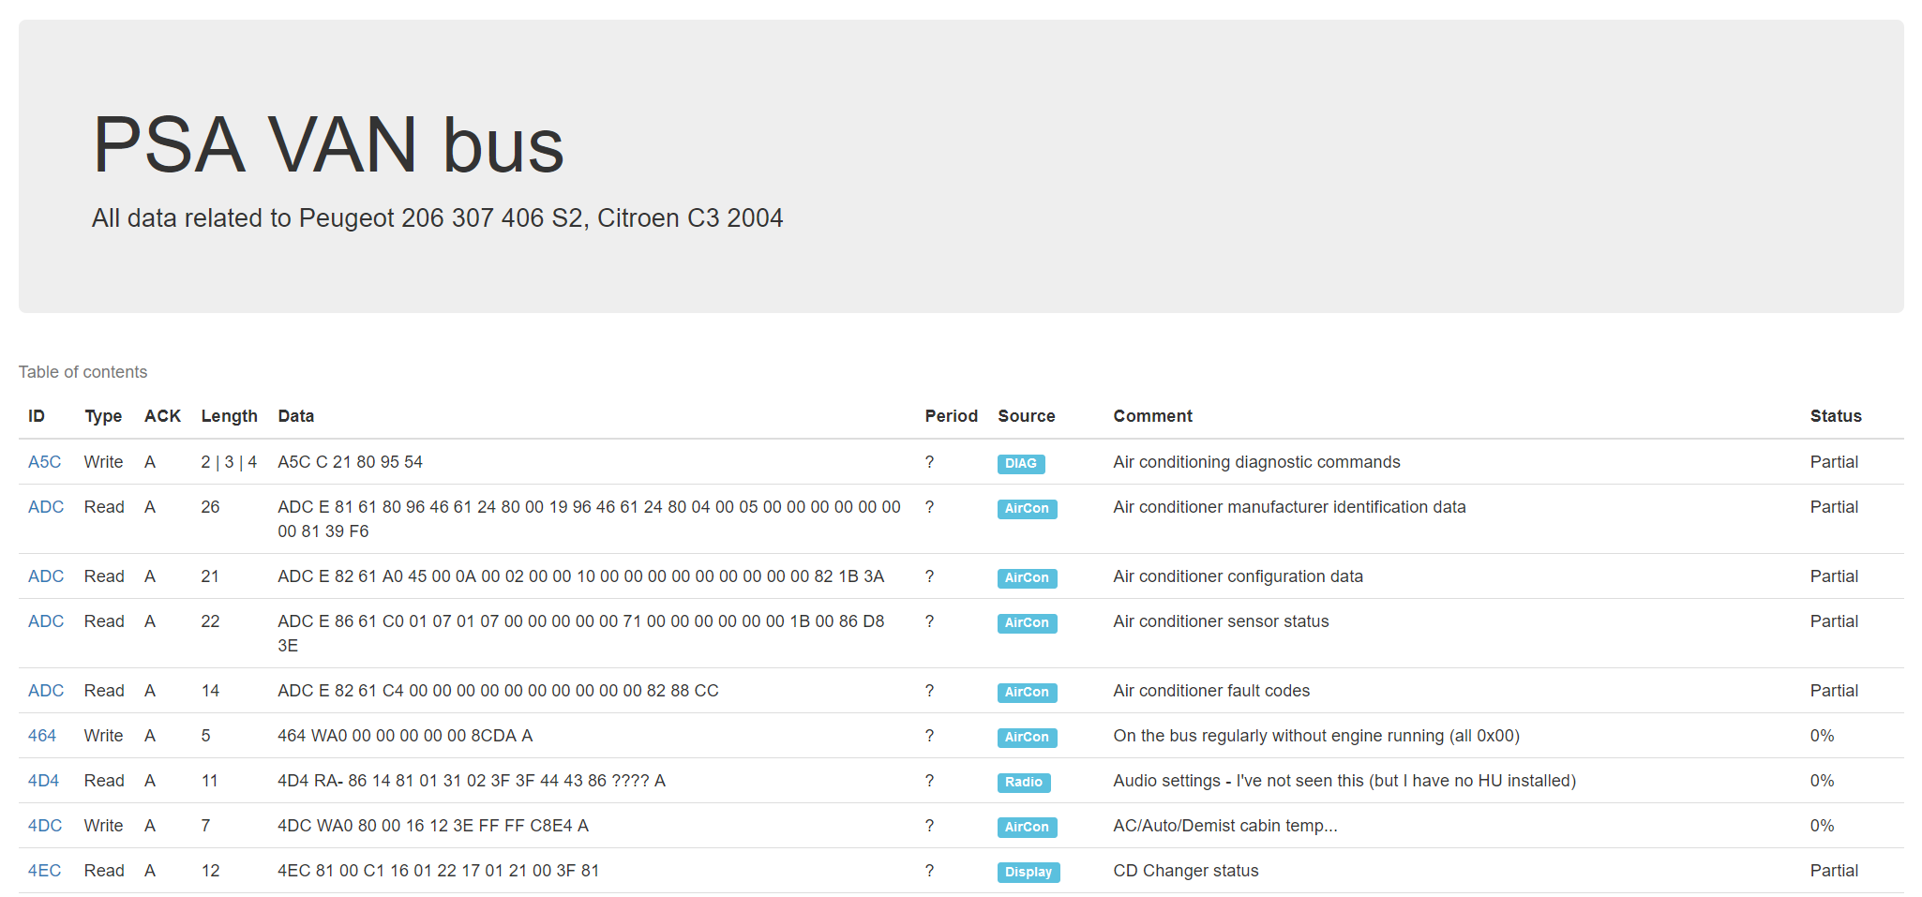The height and width of the screenshot is (897, 1922).
Task: Click length value 26
Action: click(x=210, y=507)
